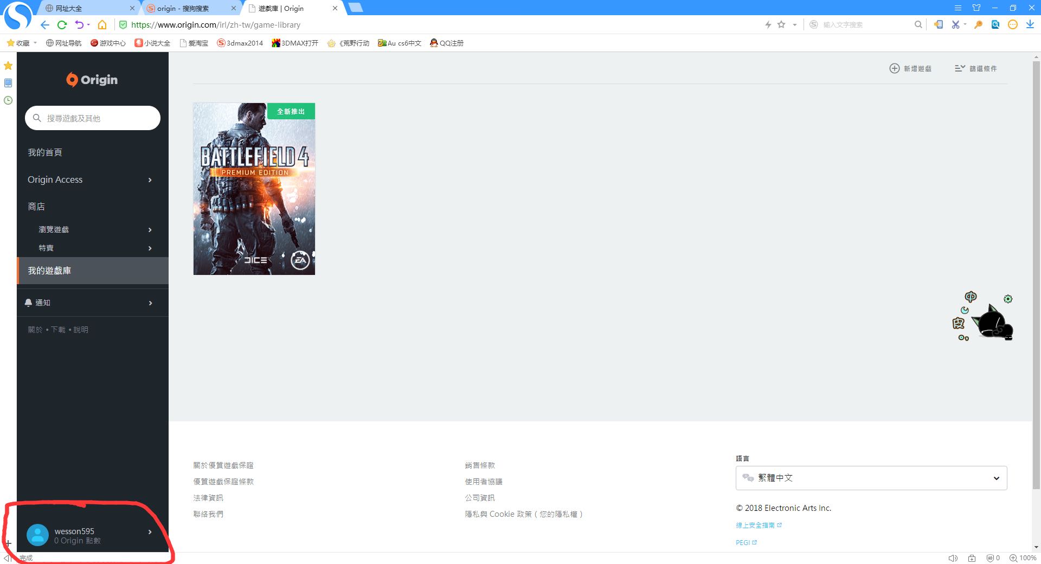Click the 搜尋遊戲及其他 search field
1041x564 pixels.
tap(93, 118)
